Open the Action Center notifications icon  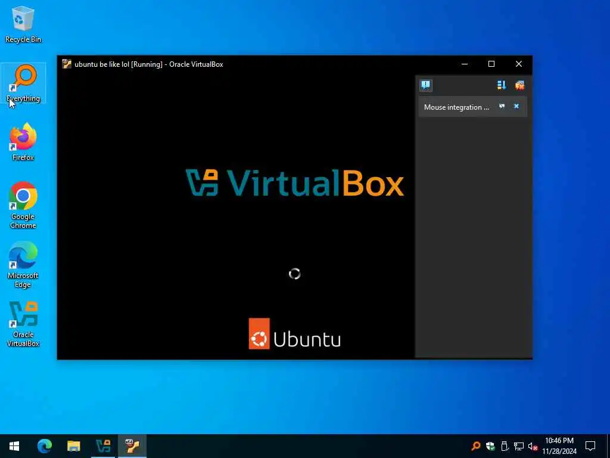590,446
